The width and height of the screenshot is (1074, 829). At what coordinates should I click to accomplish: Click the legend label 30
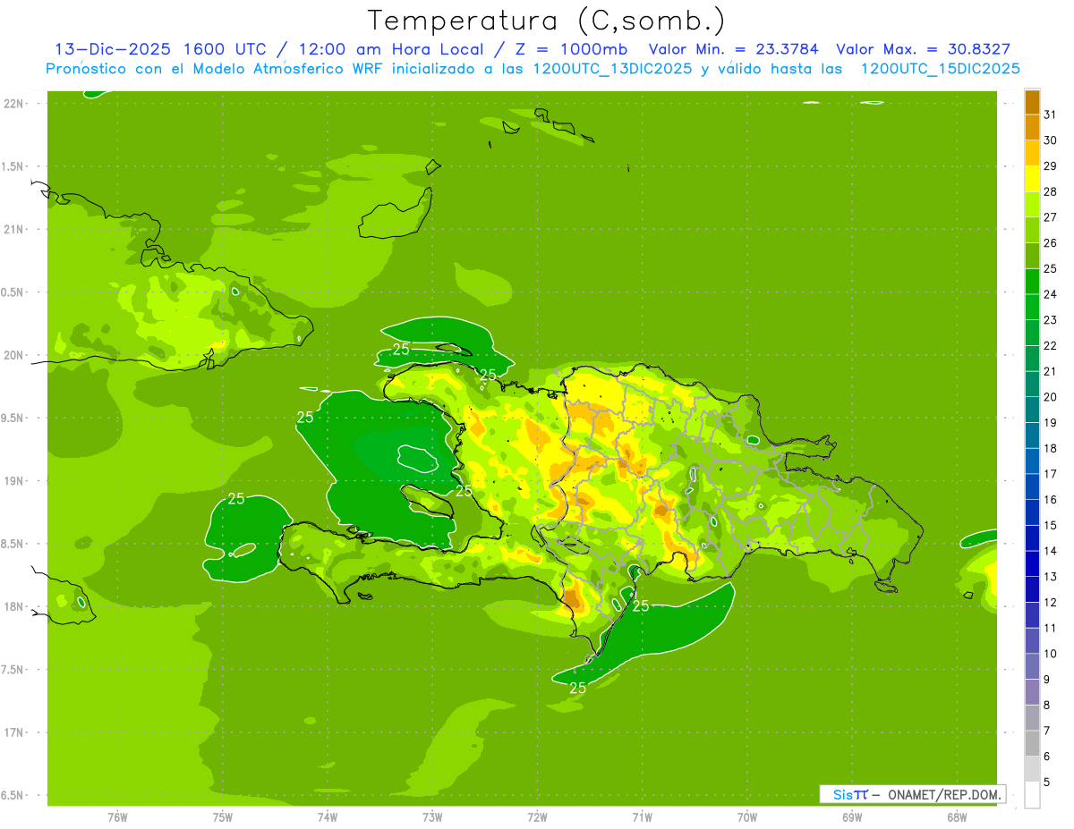[x=1051, y=140]
